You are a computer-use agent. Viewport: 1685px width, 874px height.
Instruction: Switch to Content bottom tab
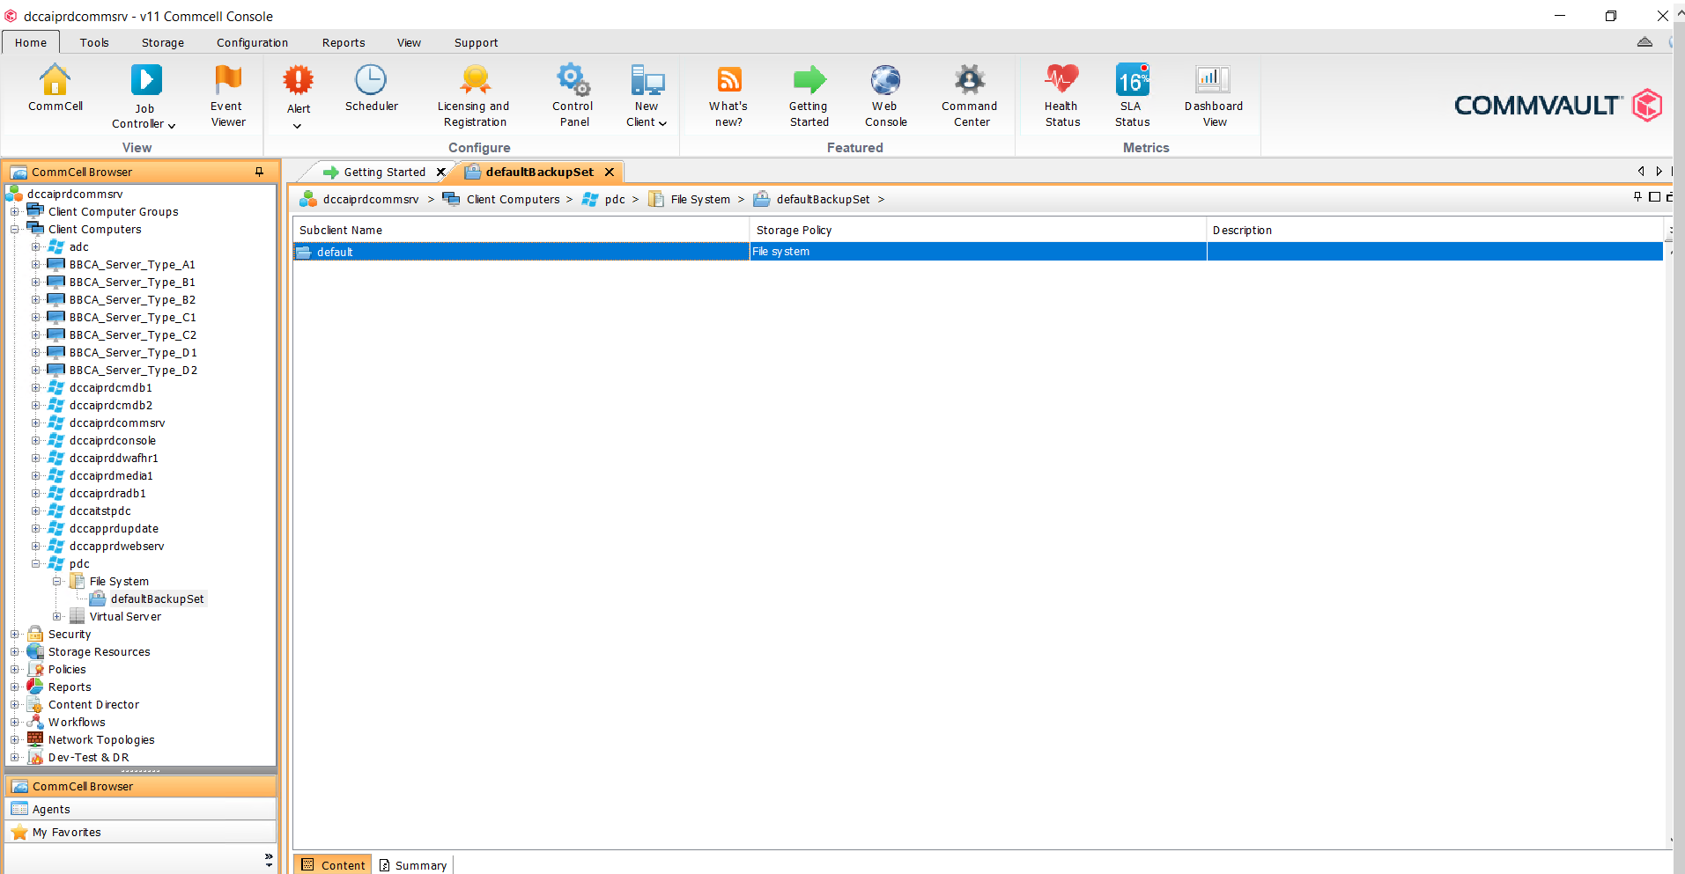click(x=333, y=865)
